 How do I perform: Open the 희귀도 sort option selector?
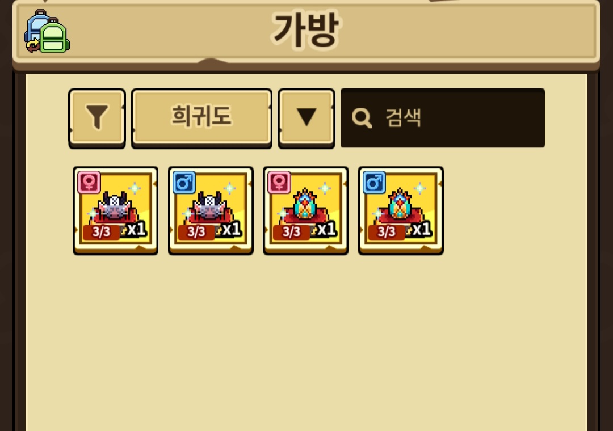[x=201, y=117]
